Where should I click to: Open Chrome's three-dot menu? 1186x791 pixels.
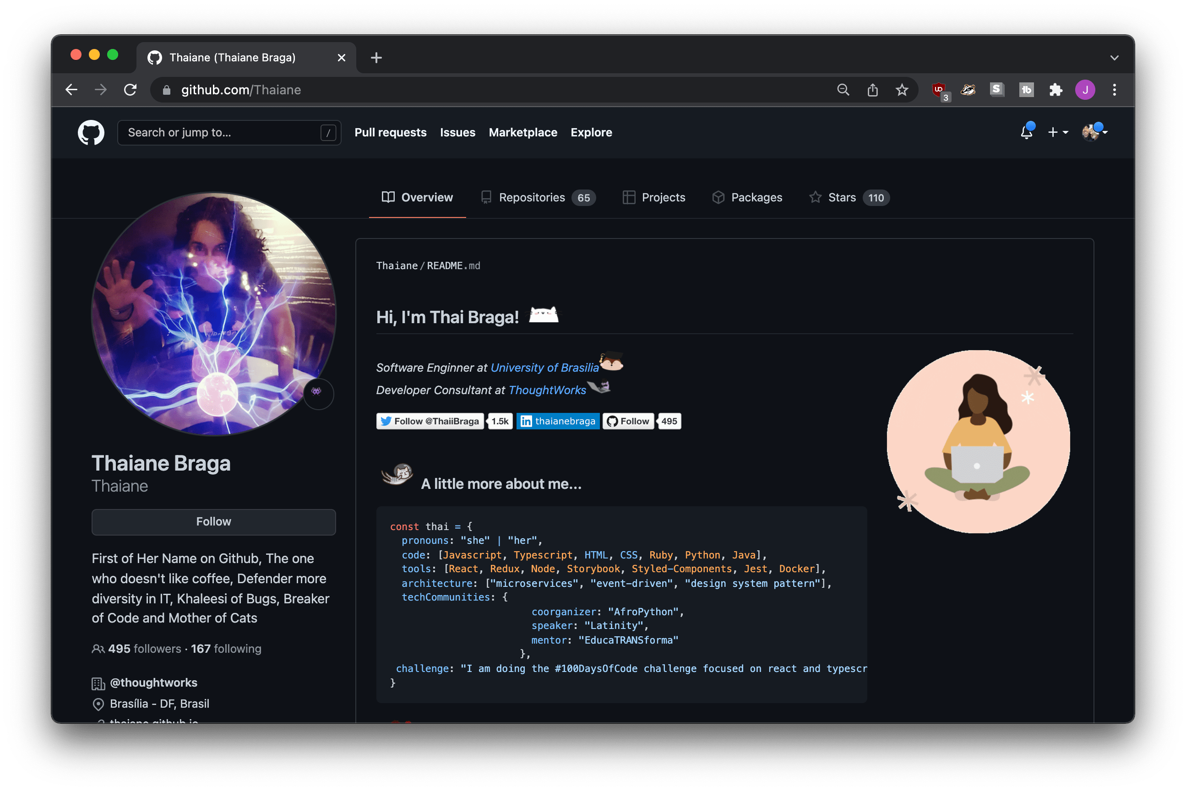tap(1114, 90)
